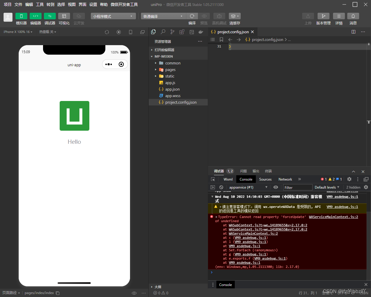Click the 真机调试 remote debug icon
Image resolution: width=371 pixels, height=297 pixels.
click(219, 16)
